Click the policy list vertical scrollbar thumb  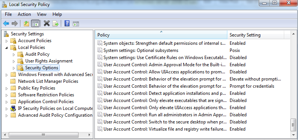293,125
